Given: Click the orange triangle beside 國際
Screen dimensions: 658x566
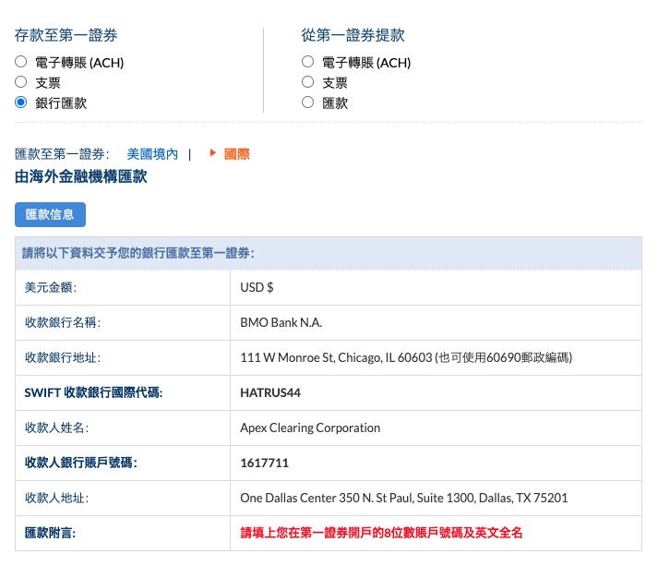Looking at the screenshot, I should [213, 153].
